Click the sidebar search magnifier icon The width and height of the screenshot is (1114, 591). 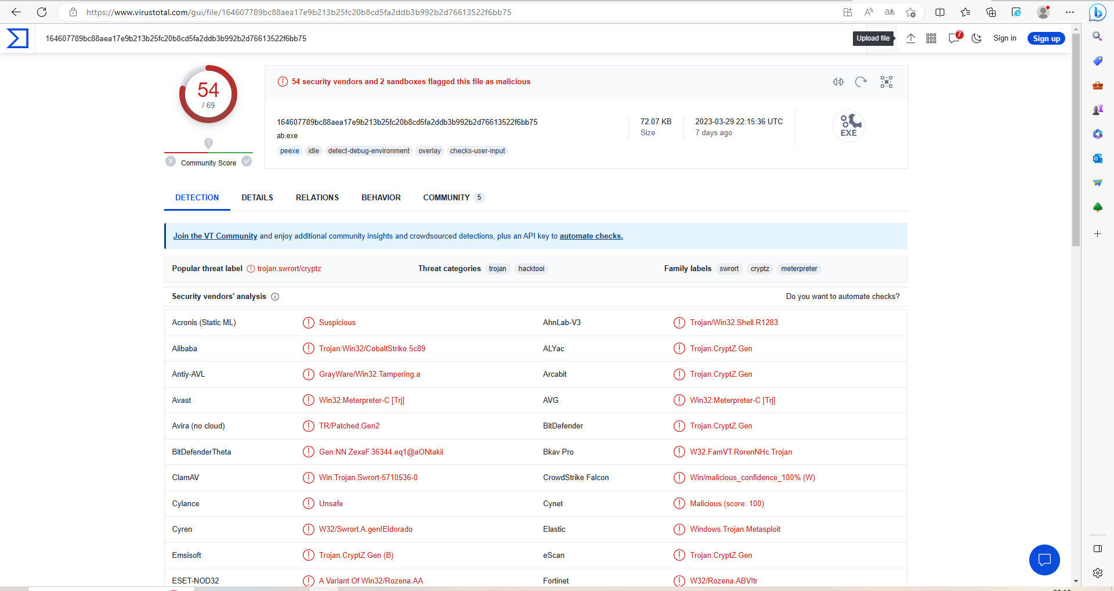(1097, 37)
